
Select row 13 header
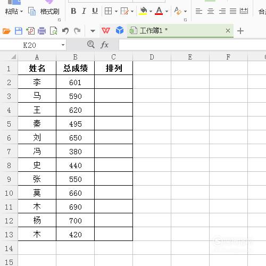pyautogui.click(x=9, y=235)
